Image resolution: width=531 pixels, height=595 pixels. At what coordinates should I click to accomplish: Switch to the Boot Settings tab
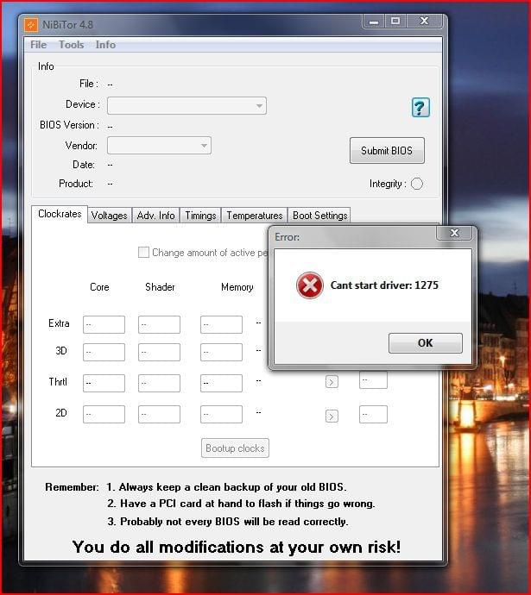[319, 216]
